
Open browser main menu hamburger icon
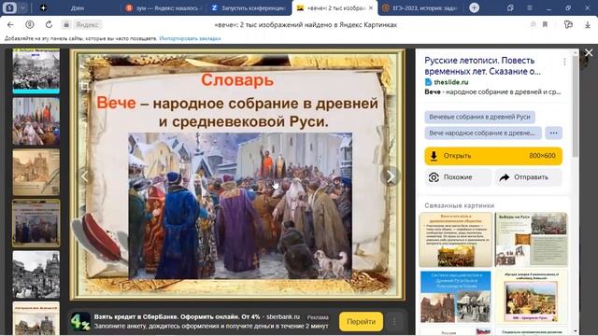(530, 7)
